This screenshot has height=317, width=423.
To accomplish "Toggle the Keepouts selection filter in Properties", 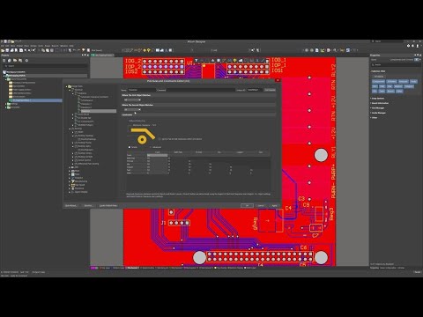I will click(x=404, y=81).
